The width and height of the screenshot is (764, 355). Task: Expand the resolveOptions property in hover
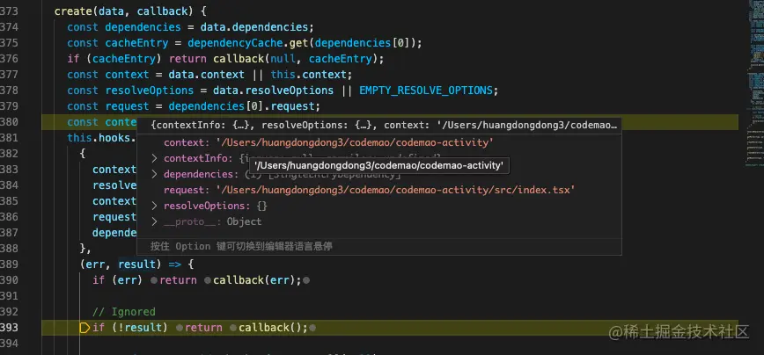click(154, 206)
